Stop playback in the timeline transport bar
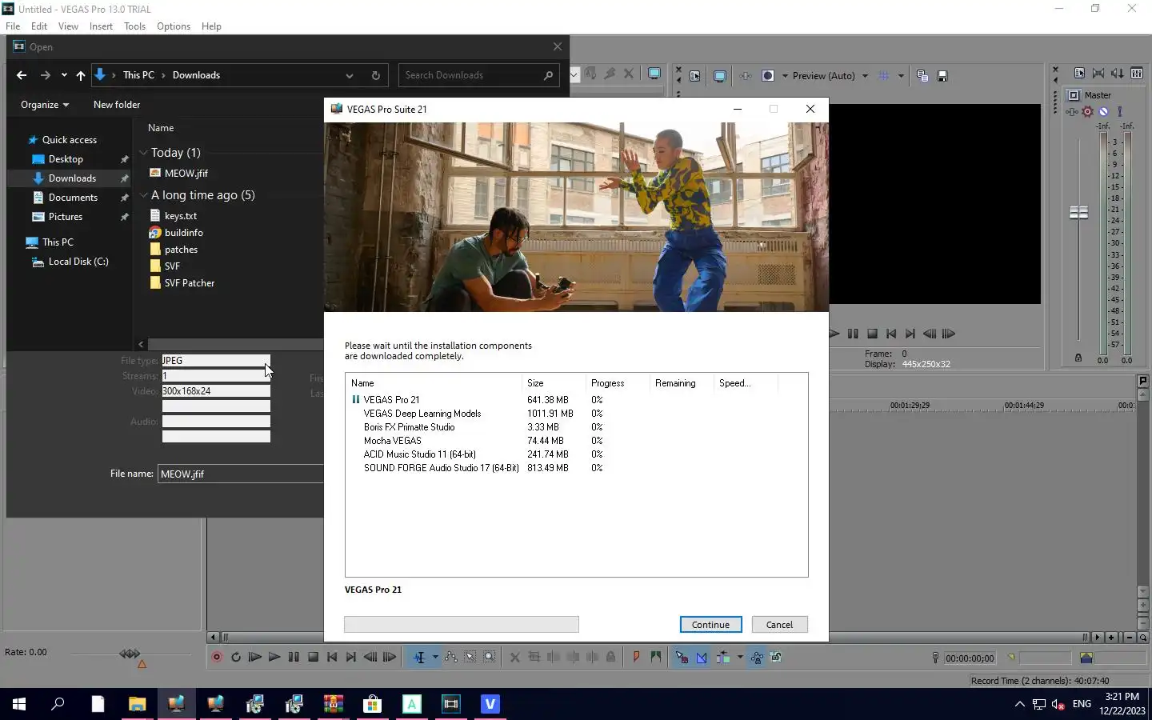1152x720 pixels. click(313, 658)
